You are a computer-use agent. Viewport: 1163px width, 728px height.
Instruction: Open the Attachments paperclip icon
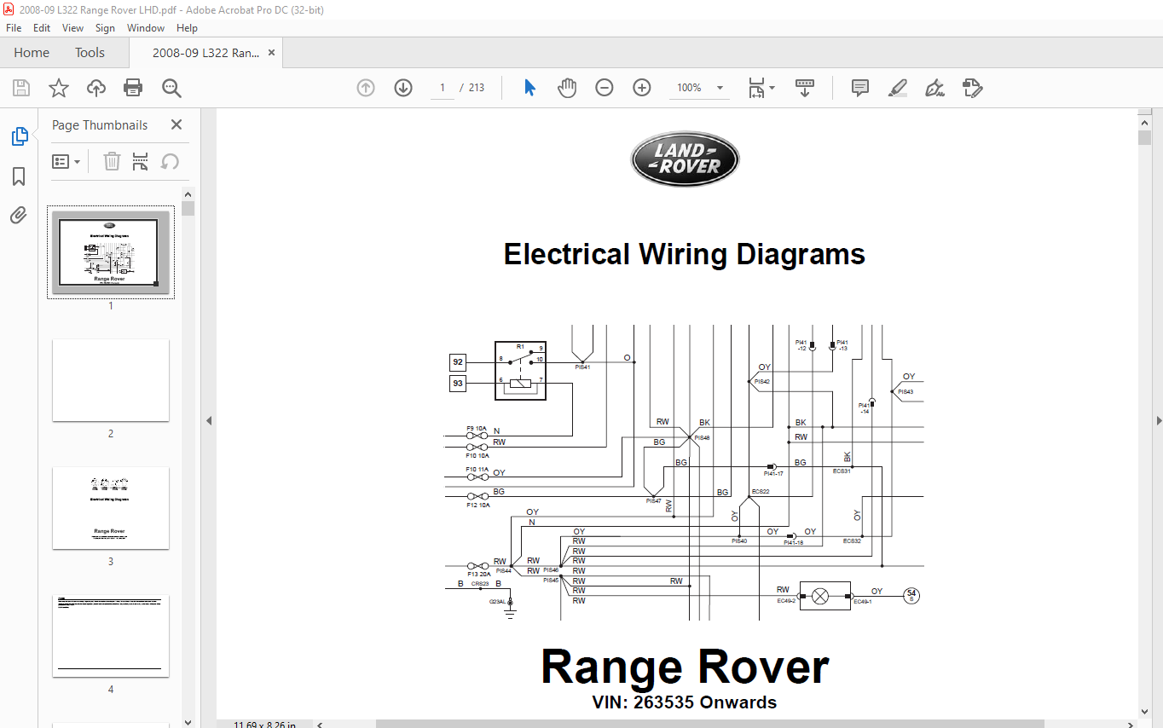pos(19,215)
